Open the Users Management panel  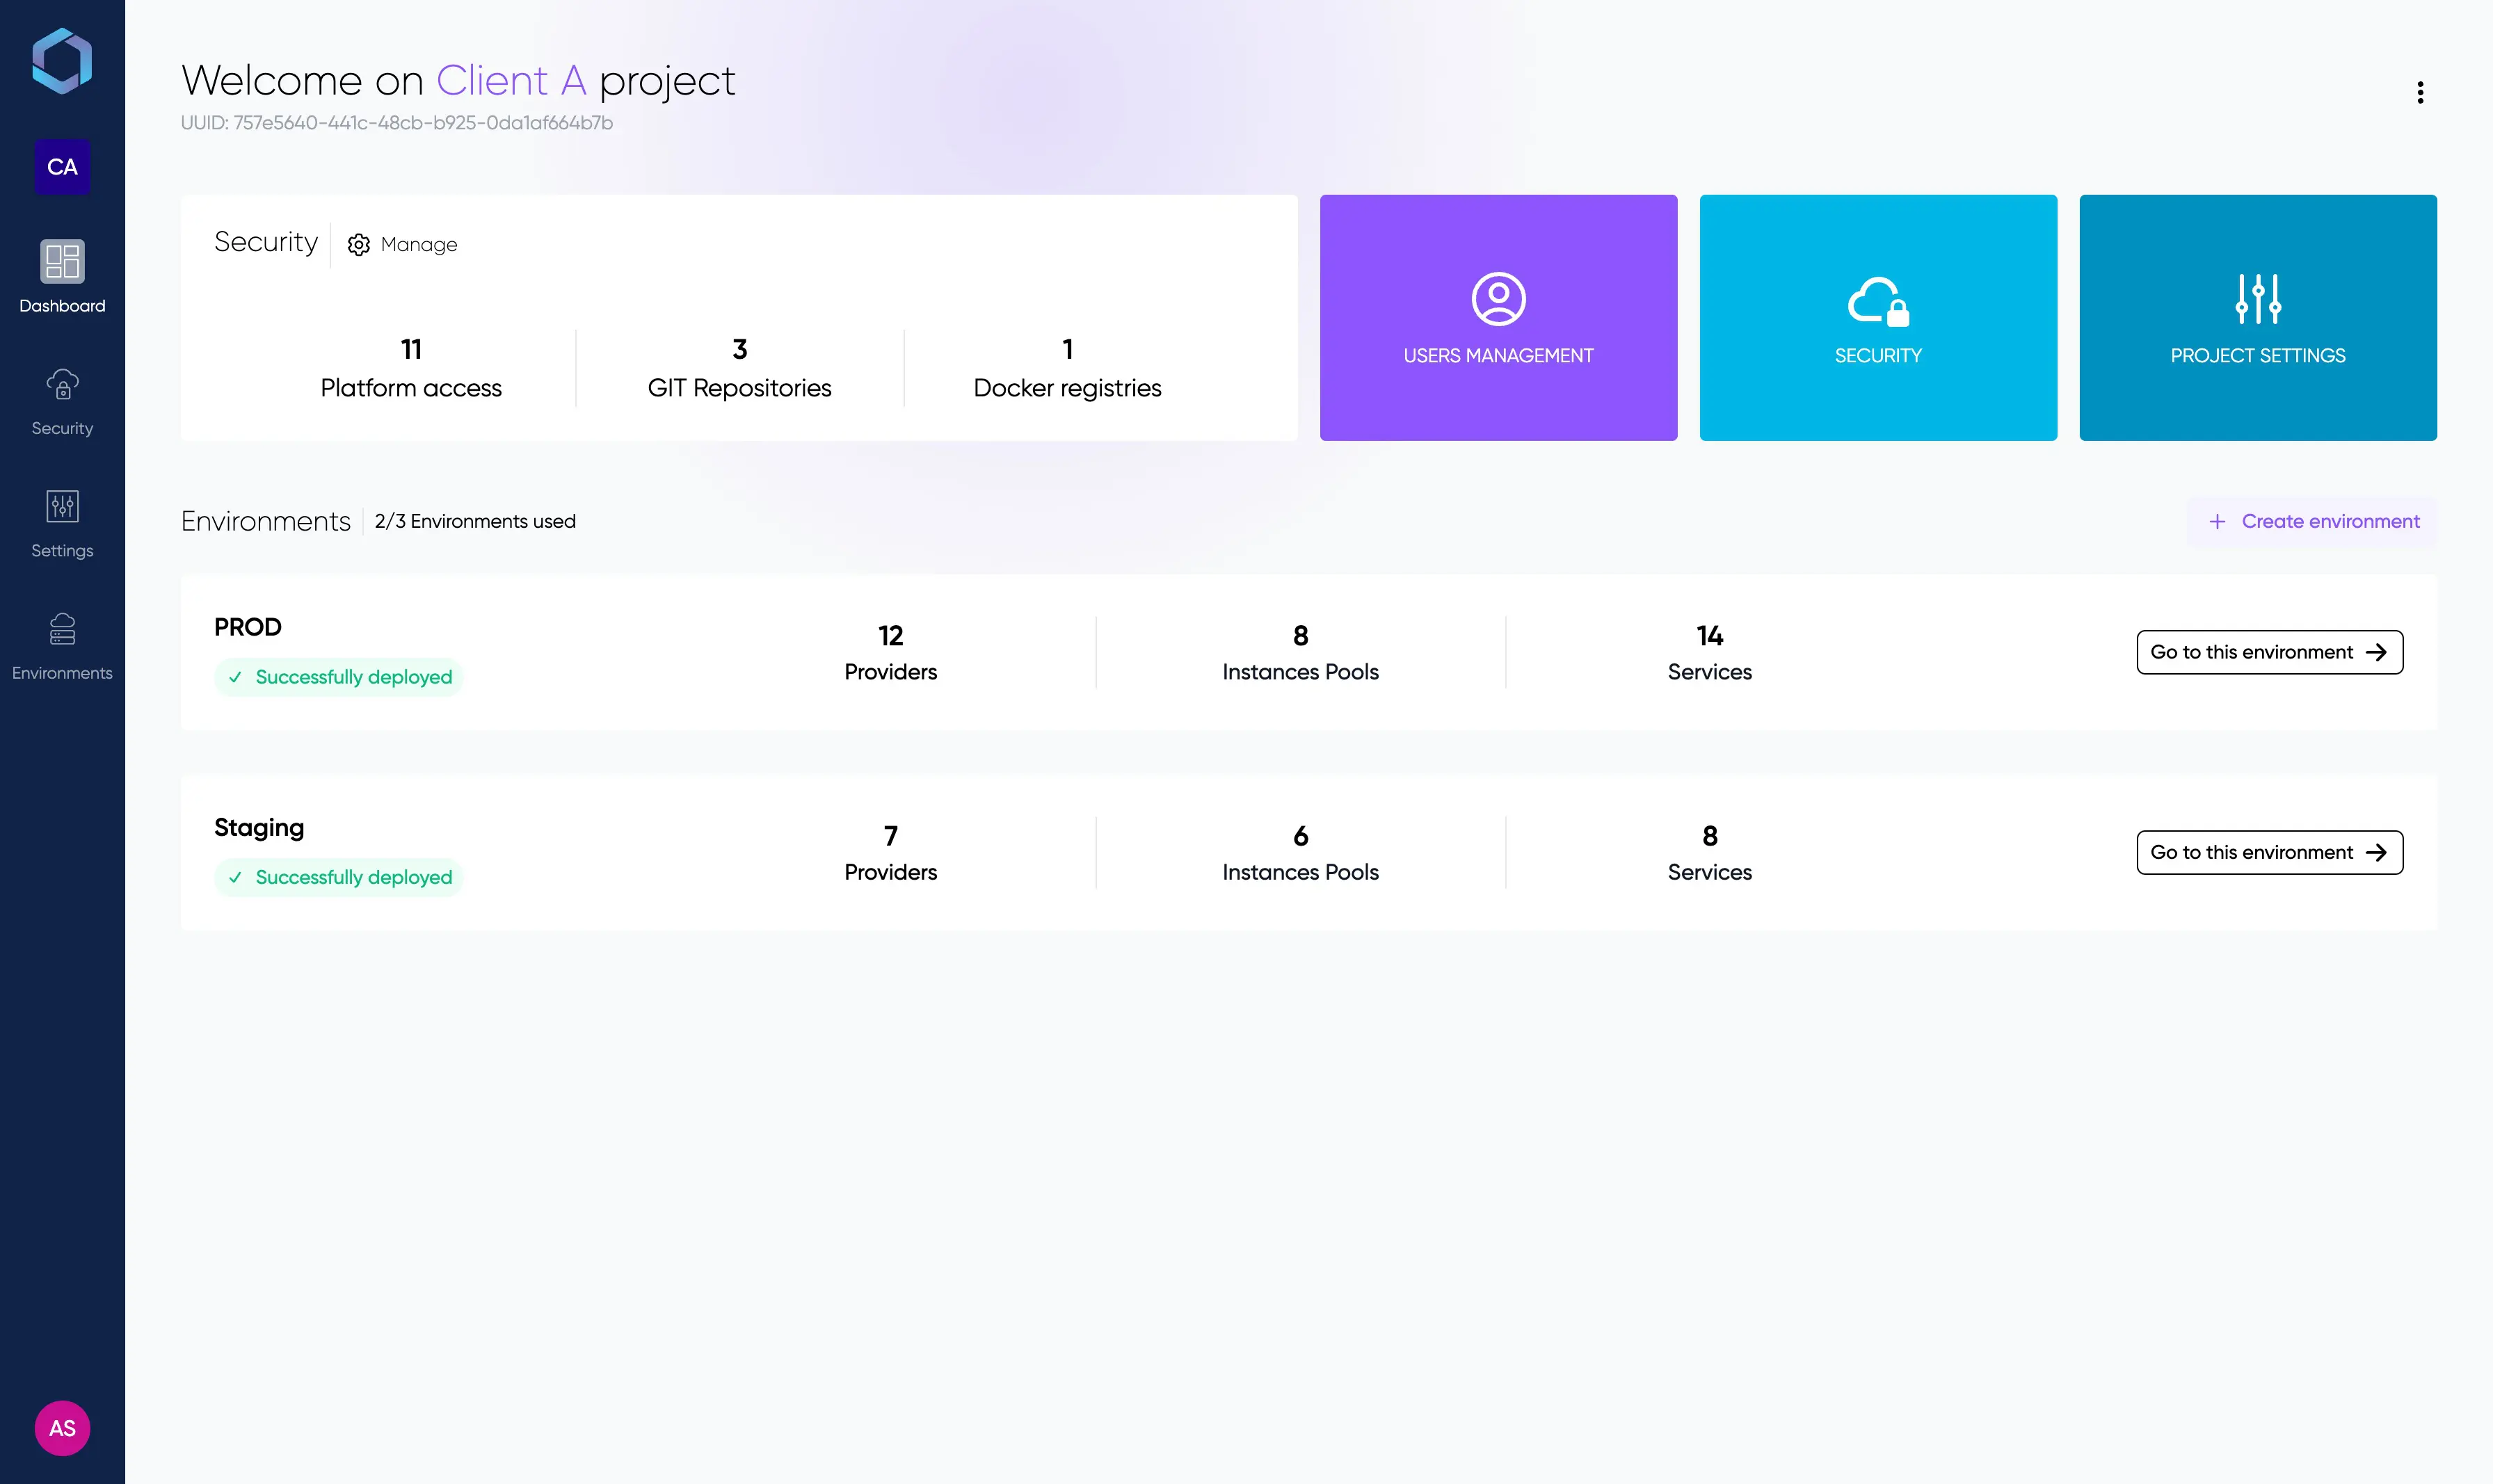pyautogui.click(x=1498, y=318)
